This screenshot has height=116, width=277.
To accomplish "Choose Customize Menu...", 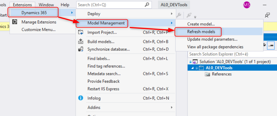I will (x=39, y=29).
